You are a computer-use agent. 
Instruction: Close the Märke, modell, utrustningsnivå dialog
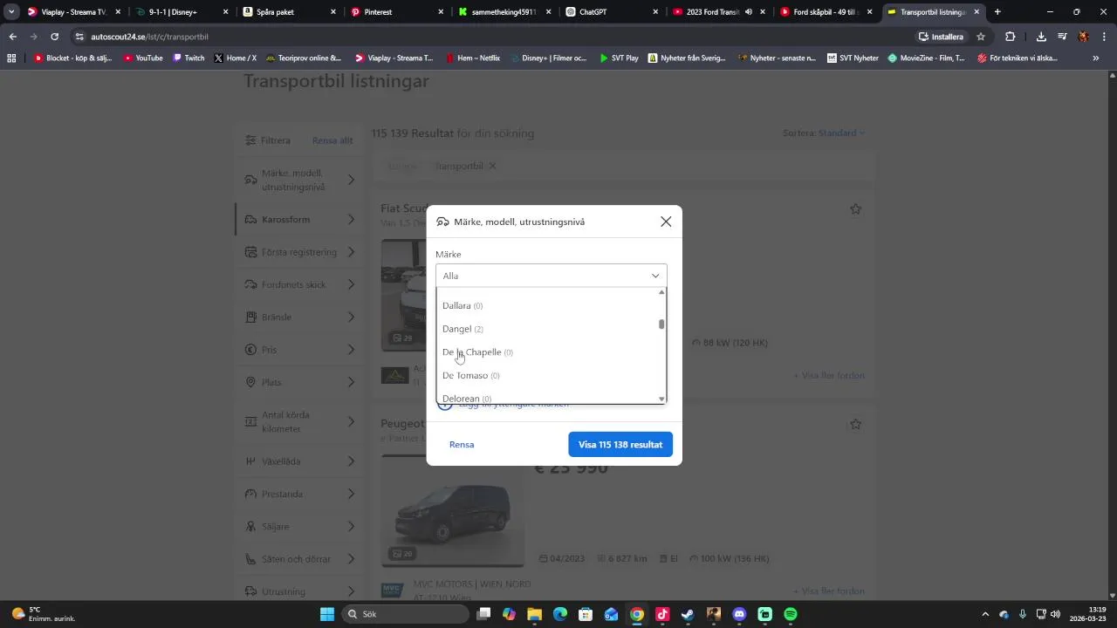click(666, 222)
